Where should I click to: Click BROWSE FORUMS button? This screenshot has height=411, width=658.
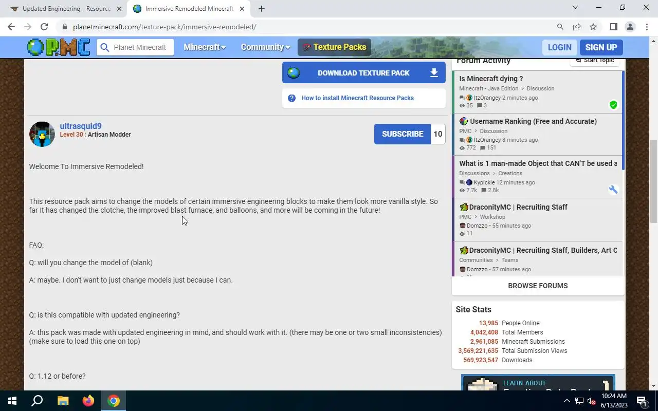coord(538,286)
